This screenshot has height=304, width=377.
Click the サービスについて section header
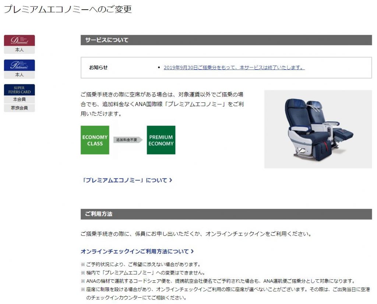226,40
